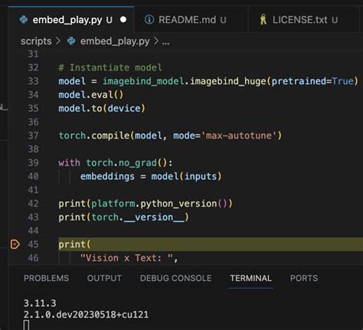Switch to the embed_play.py editor tab
This screenshot has height=330, width=363.
(71, 20)
